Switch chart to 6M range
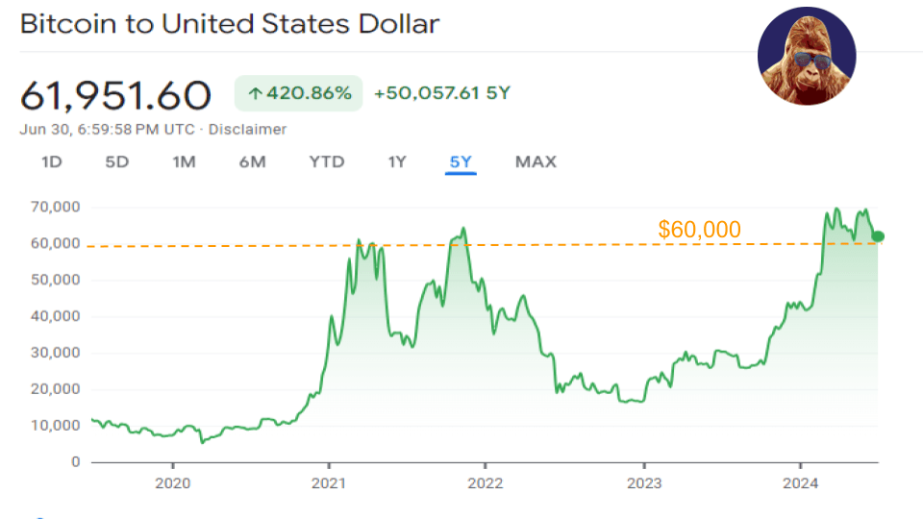Screen dimensions: 923x519 252,161
